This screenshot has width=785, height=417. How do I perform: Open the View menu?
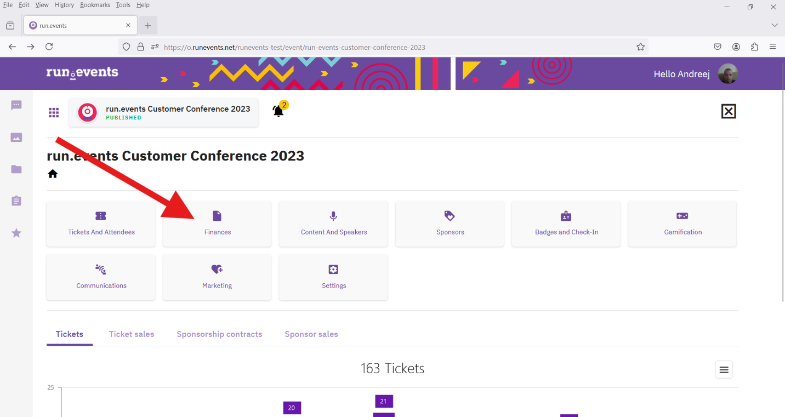(x=42, y=5)
